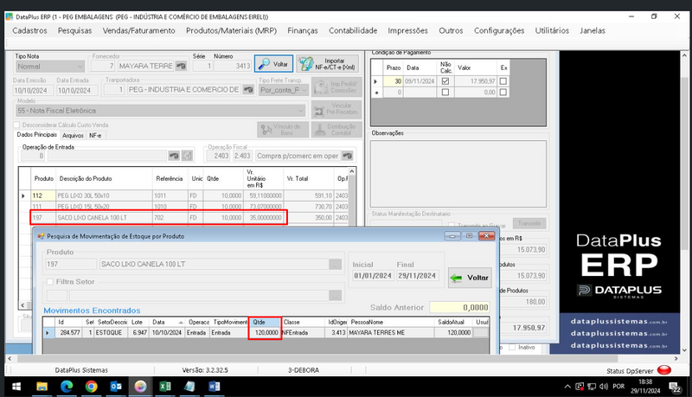Click the Filtra Setor lookup ellipsis button

[x=336, y=296]
